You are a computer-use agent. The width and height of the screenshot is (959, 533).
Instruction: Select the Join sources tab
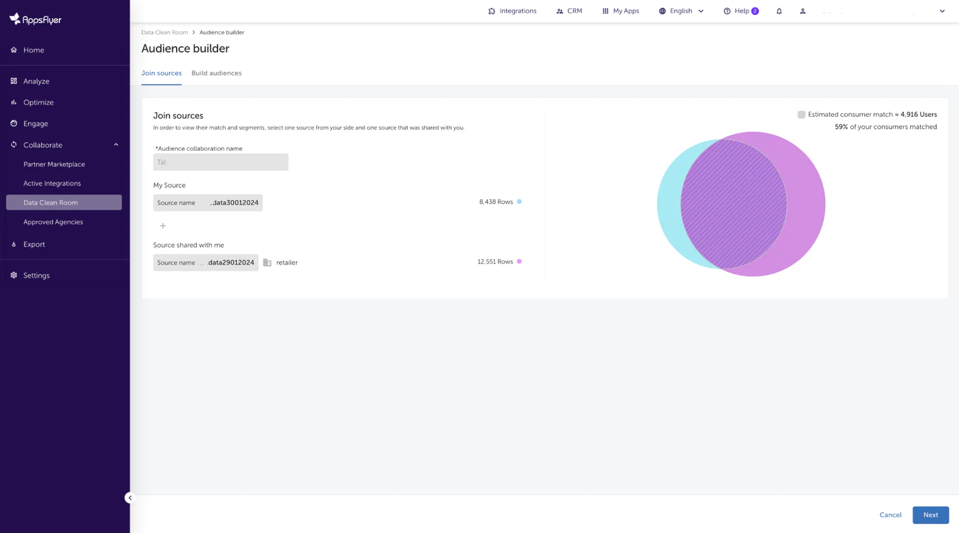(161, 73)
